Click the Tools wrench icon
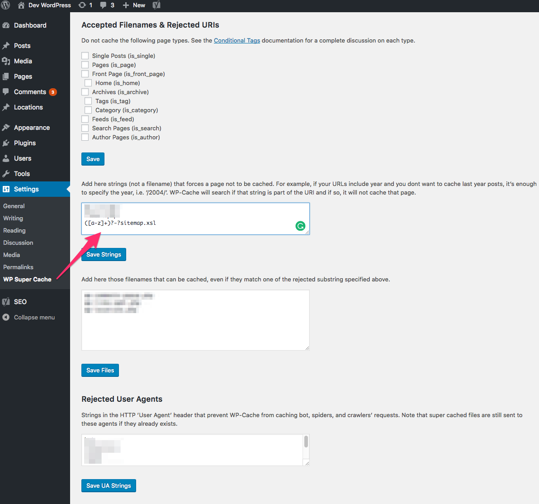539x504 pixels. [6, 174]
